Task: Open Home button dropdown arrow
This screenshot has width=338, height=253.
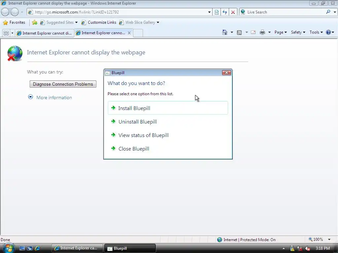Action: [x=232, y=33]
